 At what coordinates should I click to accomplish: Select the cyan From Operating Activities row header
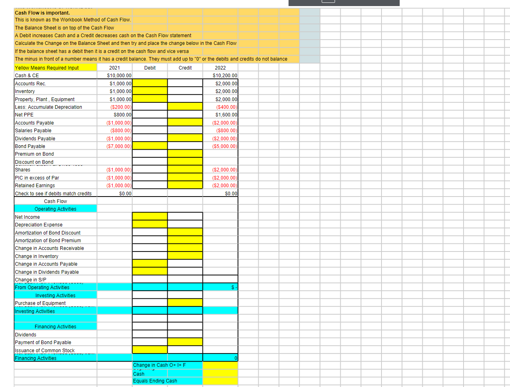tap(43, 287)
